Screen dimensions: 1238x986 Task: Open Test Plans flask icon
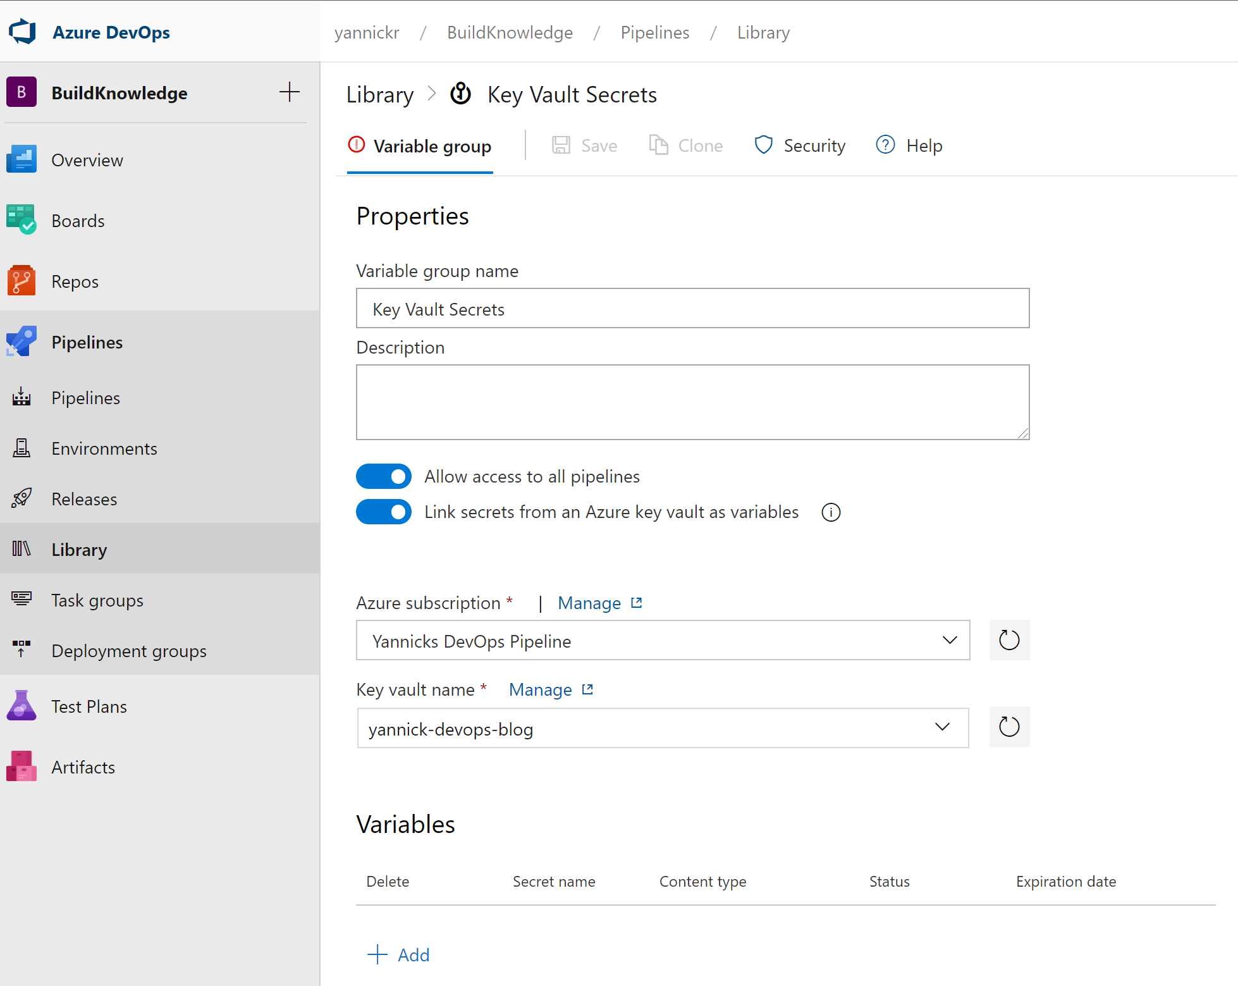click(21, 706)
